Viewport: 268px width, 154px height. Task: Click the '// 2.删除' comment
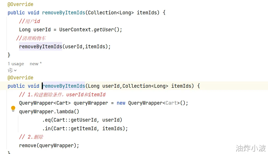(x=31, y=137)
